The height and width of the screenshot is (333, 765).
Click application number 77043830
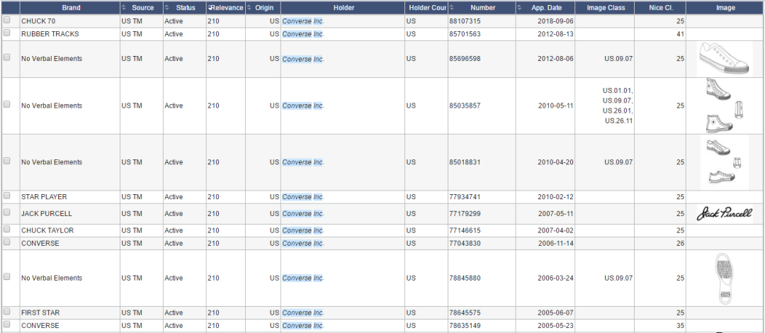click(465, 243)
